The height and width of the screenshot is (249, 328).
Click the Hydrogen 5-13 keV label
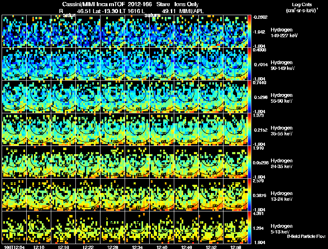[x=282, y=229]
